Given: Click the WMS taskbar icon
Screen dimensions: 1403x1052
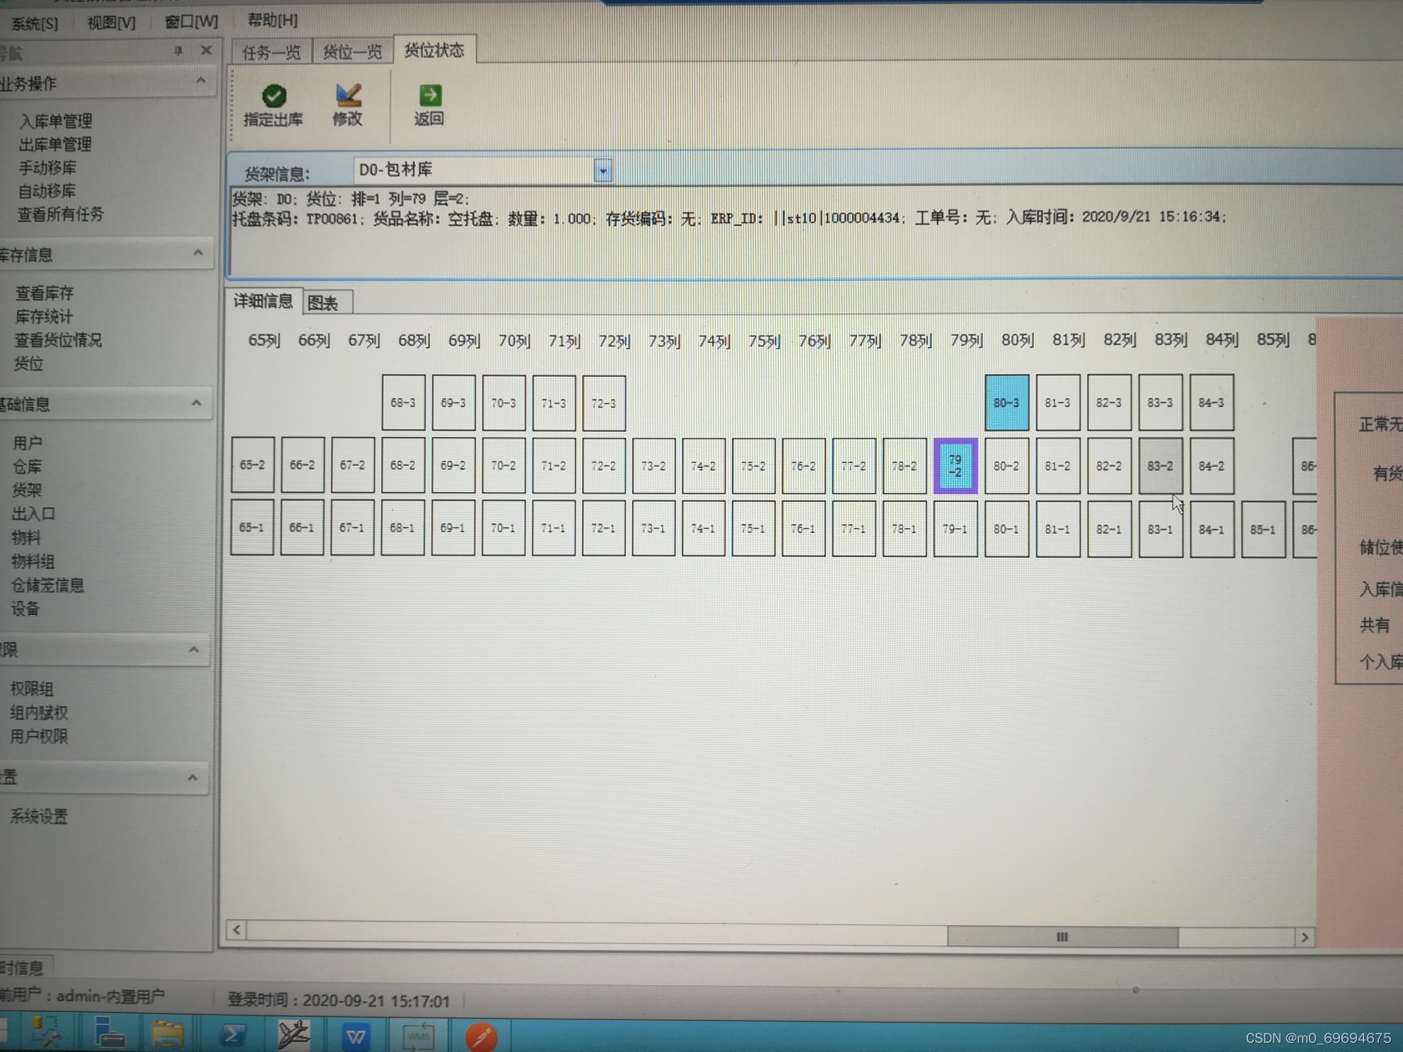Looking at the screenshot, I should click(417, 1036).
